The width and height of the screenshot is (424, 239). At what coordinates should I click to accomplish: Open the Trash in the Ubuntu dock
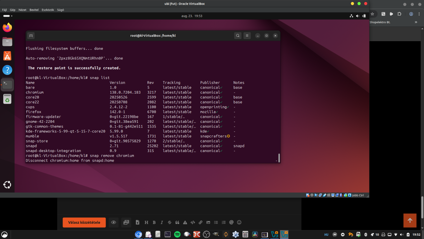[7, 99]
